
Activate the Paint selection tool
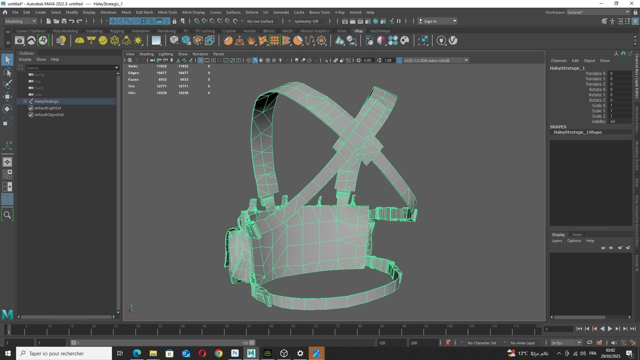click(x=7, y=84)
